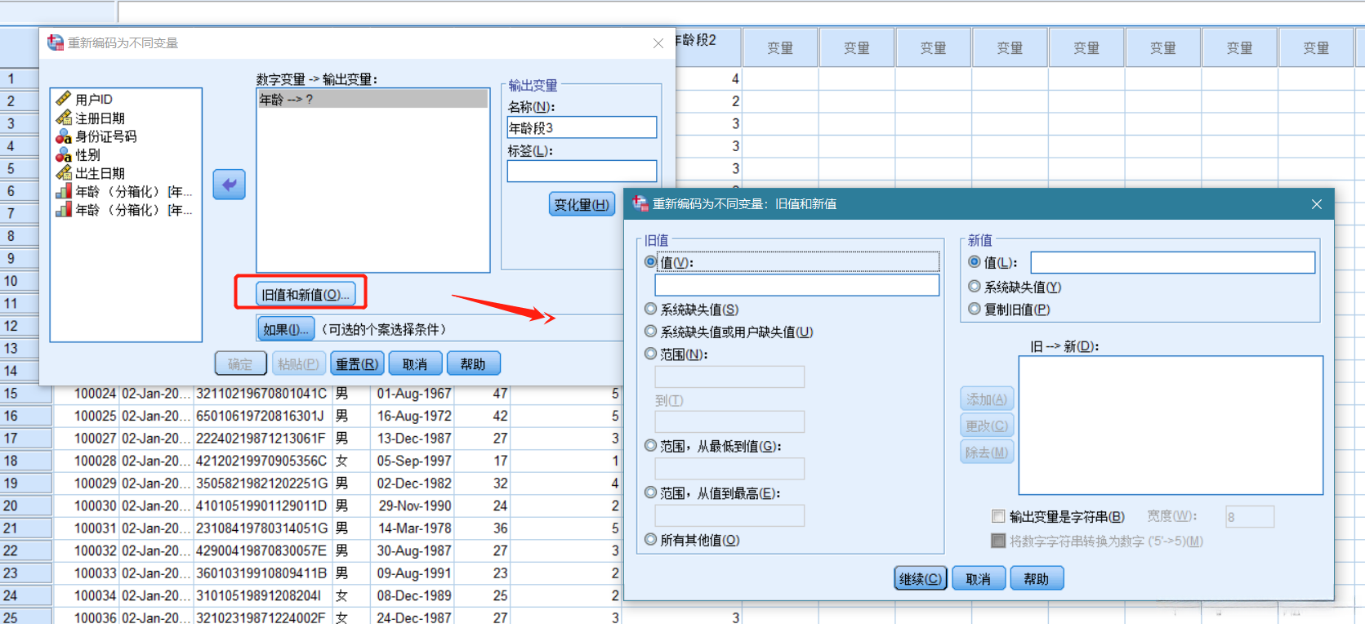Click the date cell 08-Dec-1989
This screenshot has height=624, width=1365.
coord(414,596)
